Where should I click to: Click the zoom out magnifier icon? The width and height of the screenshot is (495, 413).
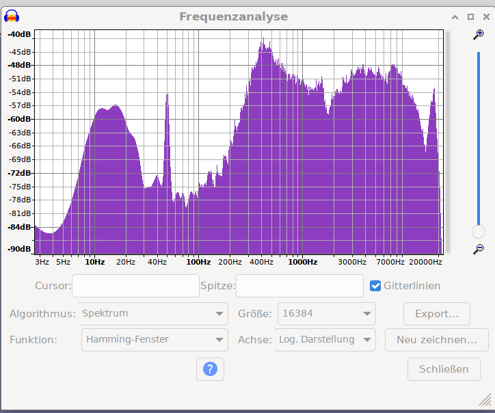pyautogui.click(x=479, y=249)
